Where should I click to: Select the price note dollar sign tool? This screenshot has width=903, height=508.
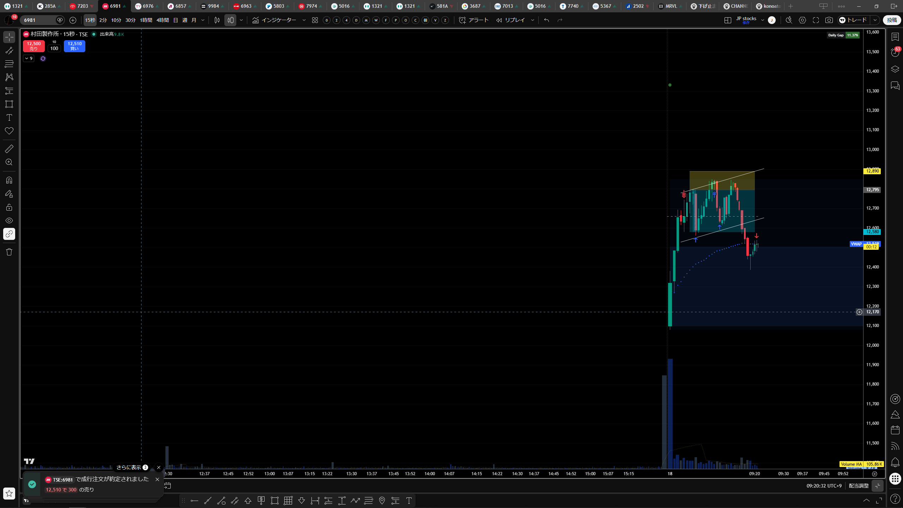(261, 501)
